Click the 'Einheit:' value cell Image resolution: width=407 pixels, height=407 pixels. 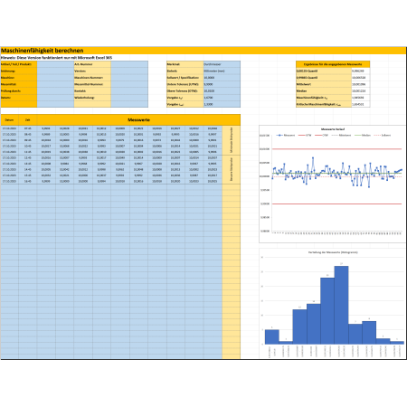point(222,71)
